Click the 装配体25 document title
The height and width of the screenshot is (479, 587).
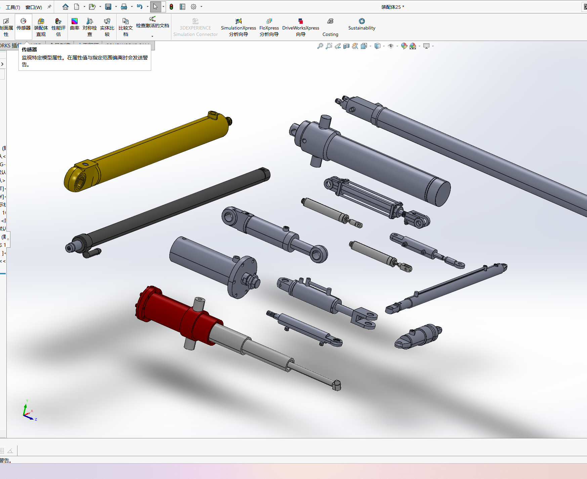click(392, 7)
